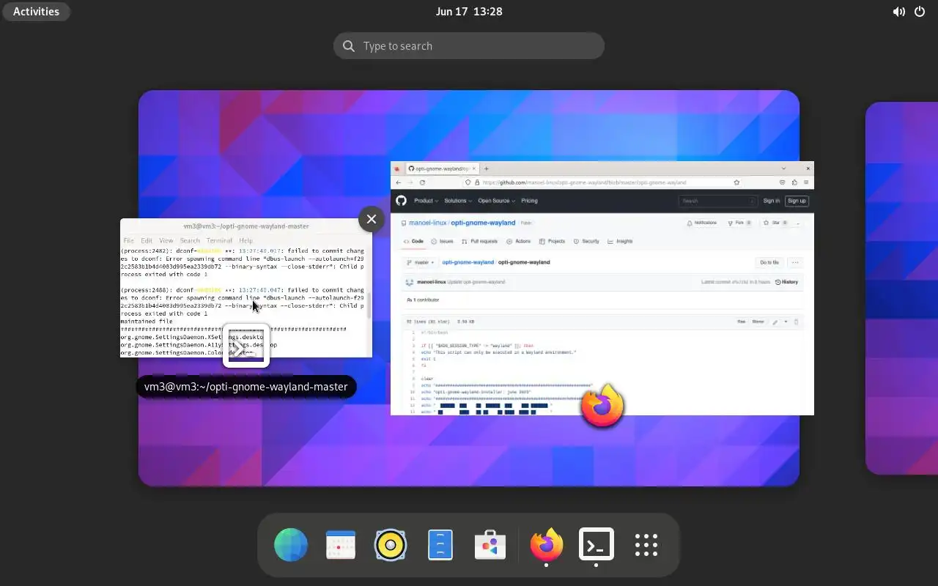Activate Firefox icon in the dock
The height and width of the screenshot is (586, 938).
click(x=547, y=545)
